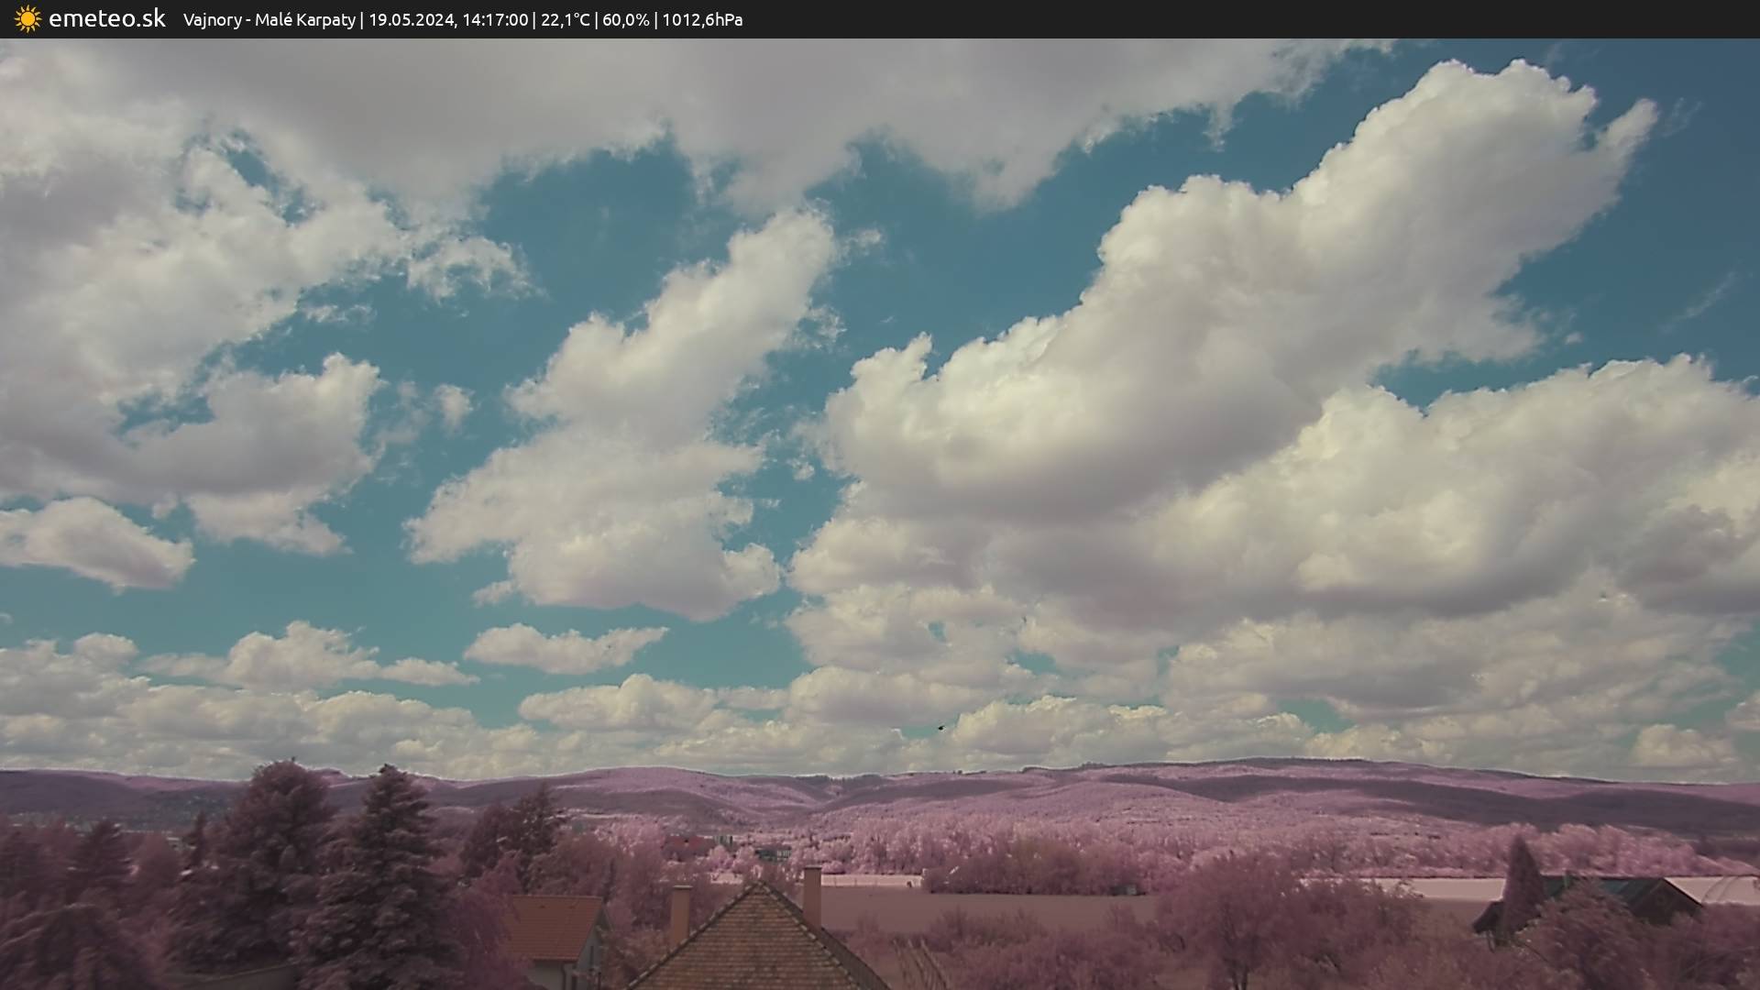Click the taller chimney on the center roof
This screenshot has height=990, width=1760.
pyautogui.click(x=811, y=894)
